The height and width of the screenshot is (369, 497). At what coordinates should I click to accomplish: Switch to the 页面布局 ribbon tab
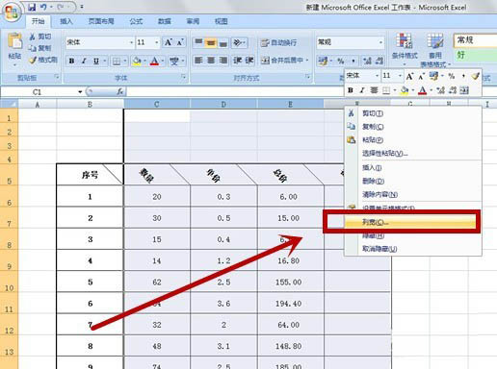tap(101, 21)
